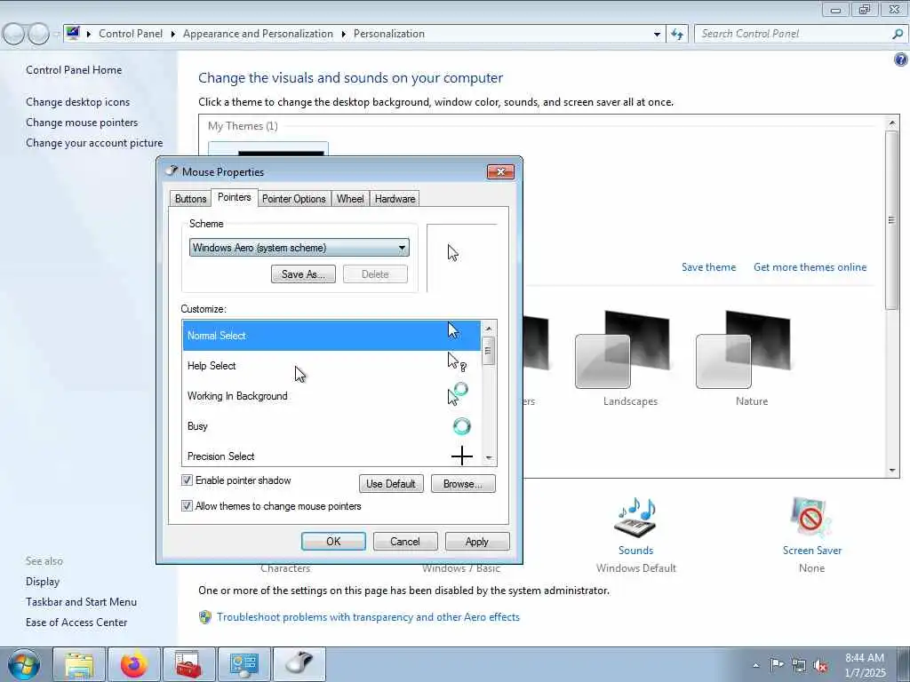This screenshot has width=910, height=682.
Task: Click the themes pane scroll-down arrow
Action: 892,471
